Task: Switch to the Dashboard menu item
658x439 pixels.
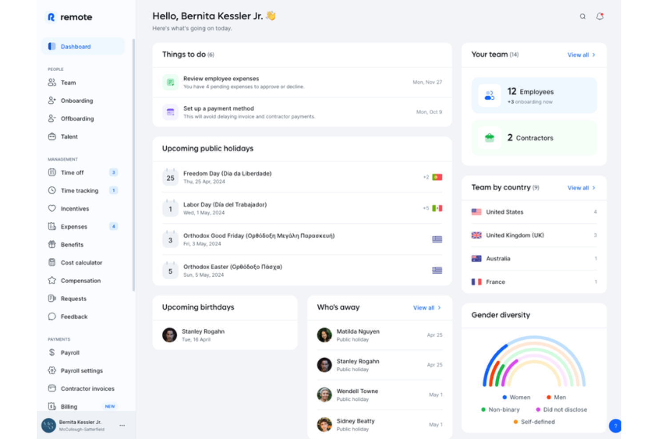Action: [76, 46]
